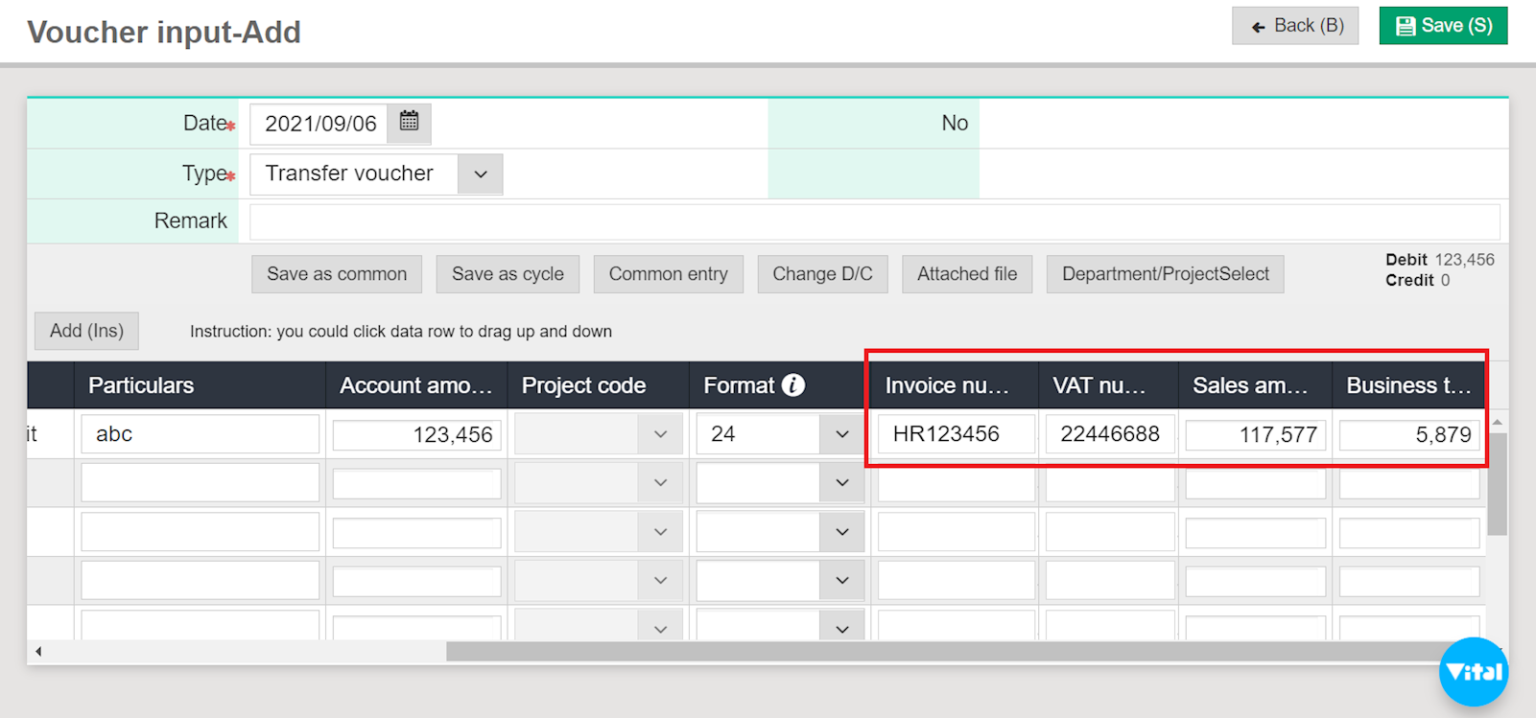Open Common entry

[668, 274]
